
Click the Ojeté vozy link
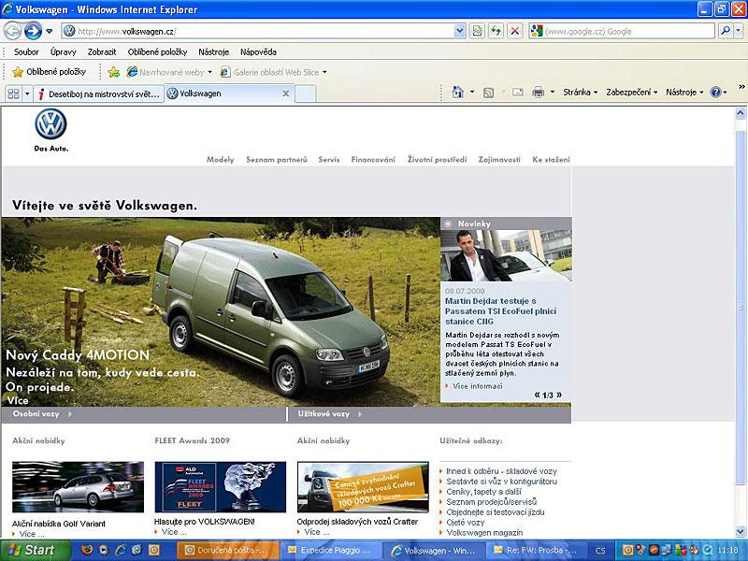tap(465, 523)
